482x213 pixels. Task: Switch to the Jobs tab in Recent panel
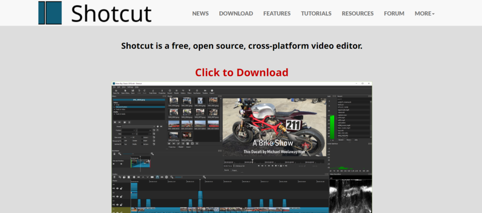click(x=356, y=140)
